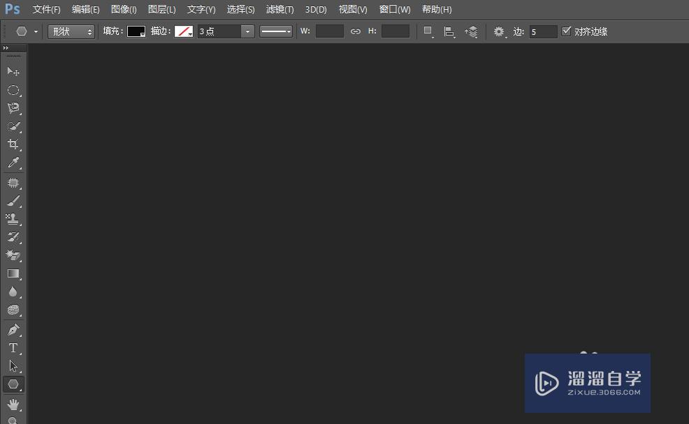Select the Clone Stamp tool
Image resolution: width=689 pixels, height=424 pixels.
coord(13,219)
